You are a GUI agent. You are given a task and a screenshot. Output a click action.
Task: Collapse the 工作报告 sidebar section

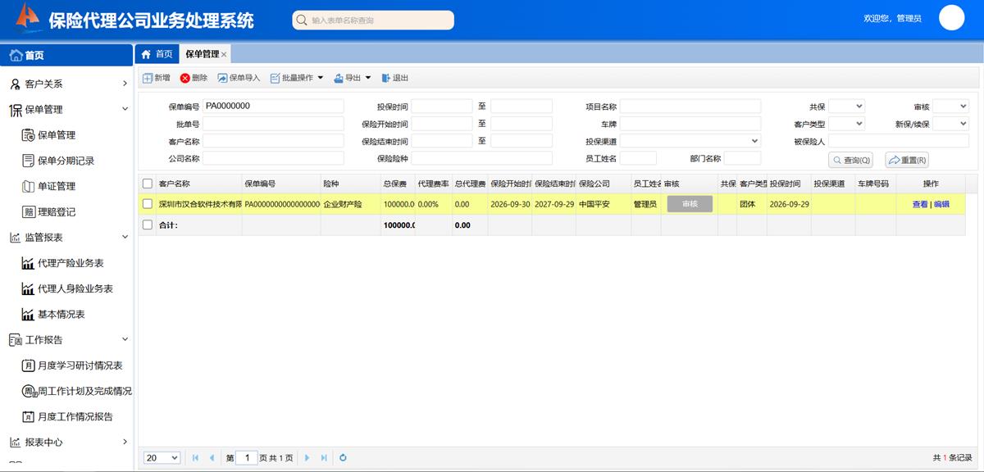(125, 339)
